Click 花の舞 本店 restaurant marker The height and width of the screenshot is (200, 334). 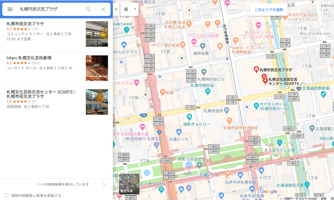click(189, 24)
